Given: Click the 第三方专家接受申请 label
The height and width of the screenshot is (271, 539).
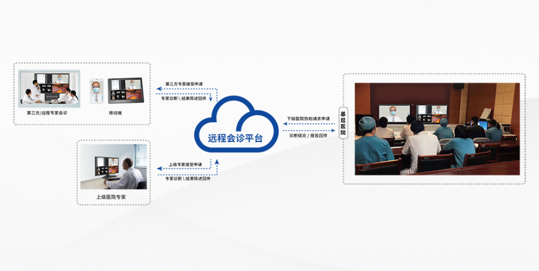Looking at the screenshot, I should pos(184,84).
